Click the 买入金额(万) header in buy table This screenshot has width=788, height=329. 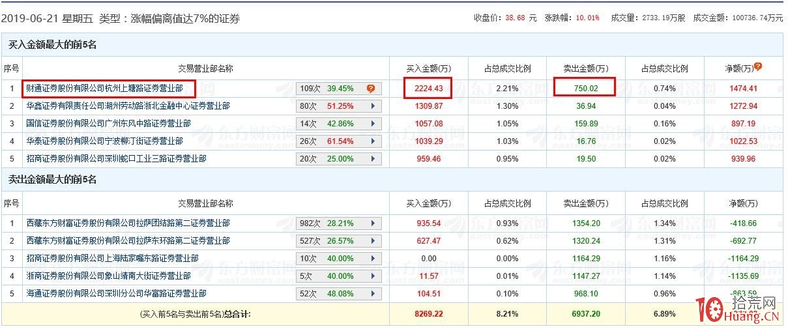pos(428,68)
